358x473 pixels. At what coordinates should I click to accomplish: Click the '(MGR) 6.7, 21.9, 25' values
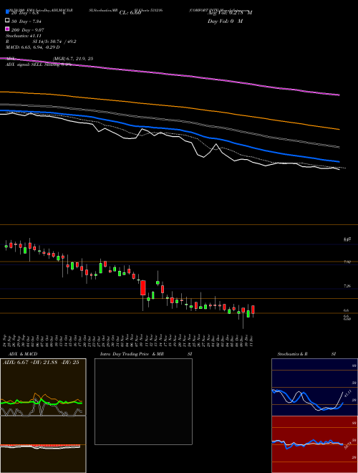click(73, 59)
